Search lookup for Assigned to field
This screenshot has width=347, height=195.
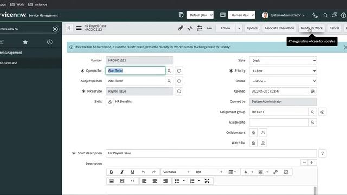(312, 122)
